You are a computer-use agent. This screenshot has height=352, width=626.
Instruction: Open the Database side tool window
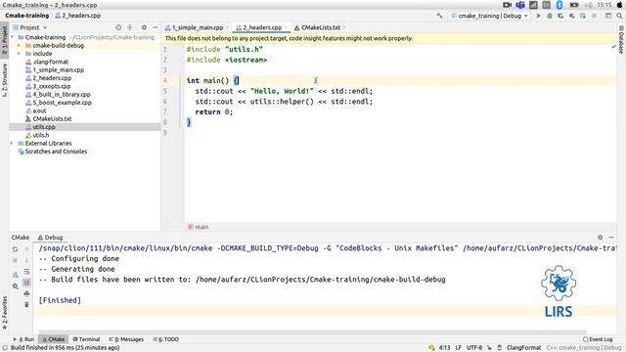coord(621,39)
